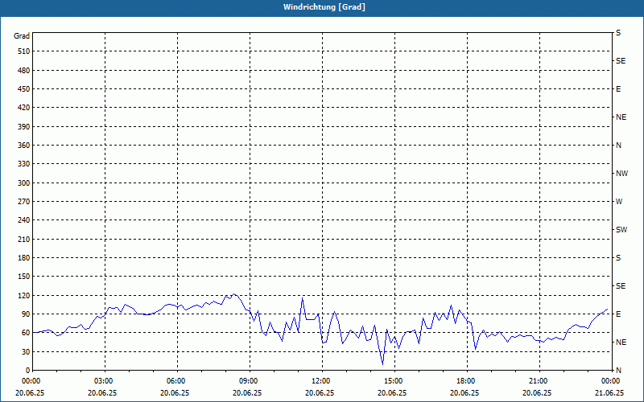Click the 20.06.25 date under 03:00
644x402 pixels.
(x=102, y=392)
